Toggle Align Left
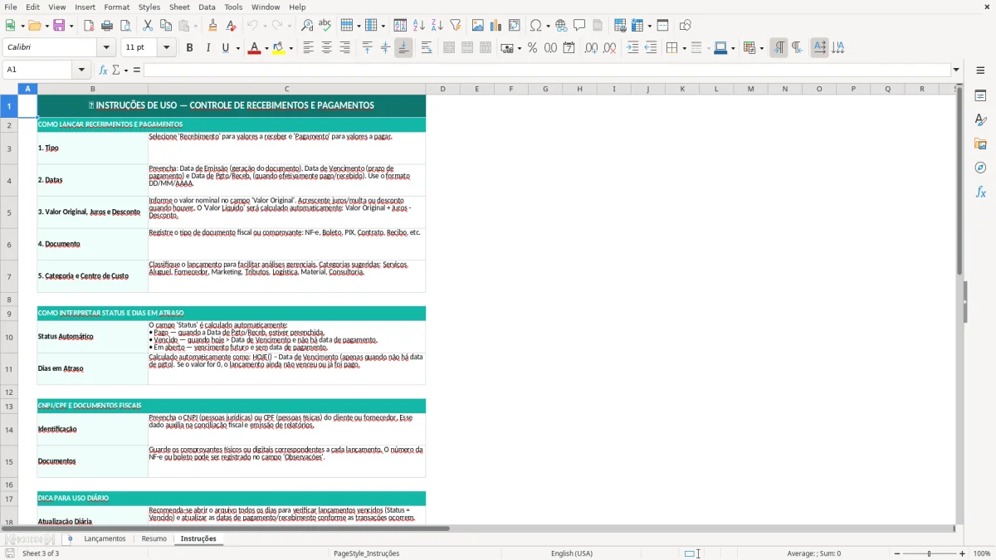 pyautogui.click(x=308, y=48)
